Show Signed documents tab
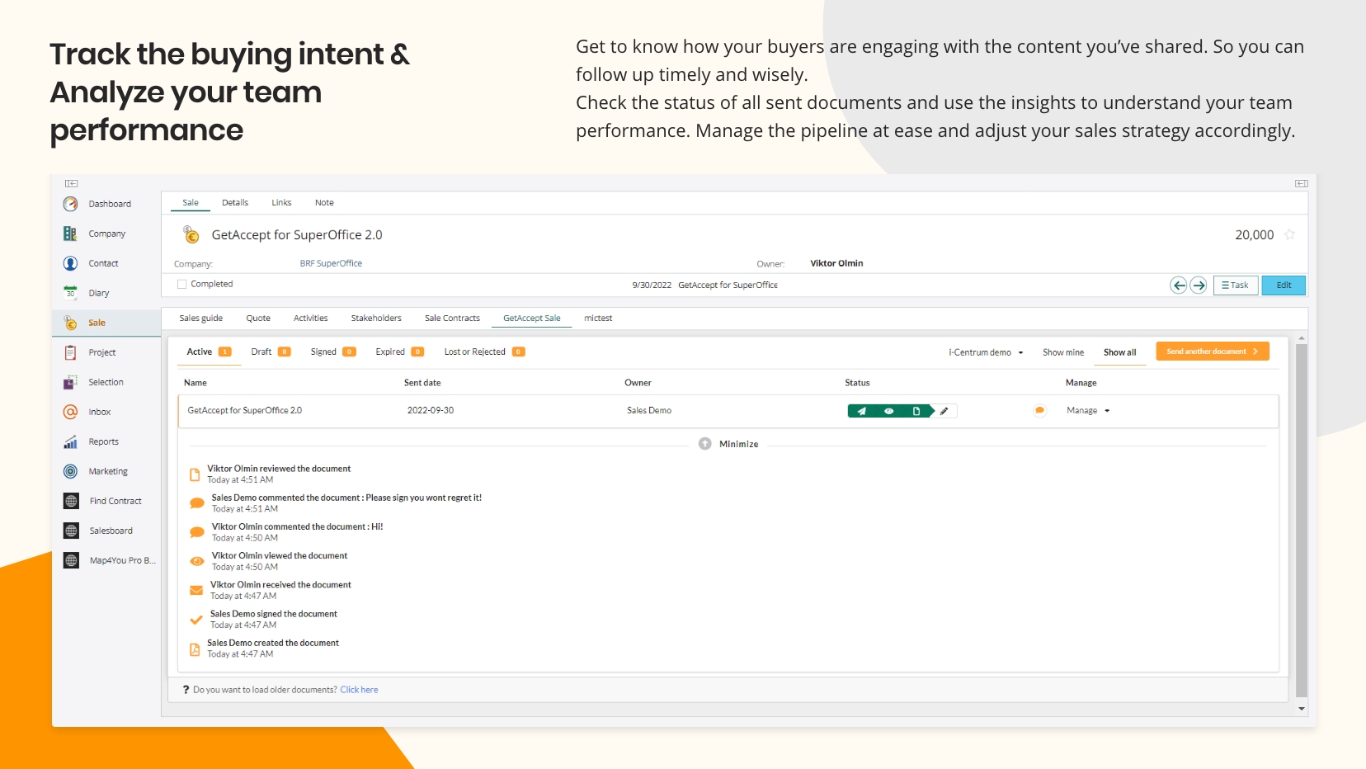 332,351
